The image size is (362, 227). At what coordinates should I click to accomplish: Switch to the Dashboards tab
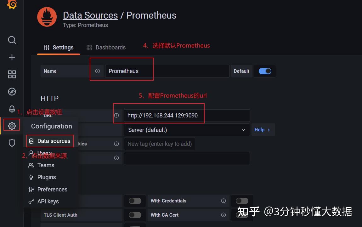[x=106, y=47]
